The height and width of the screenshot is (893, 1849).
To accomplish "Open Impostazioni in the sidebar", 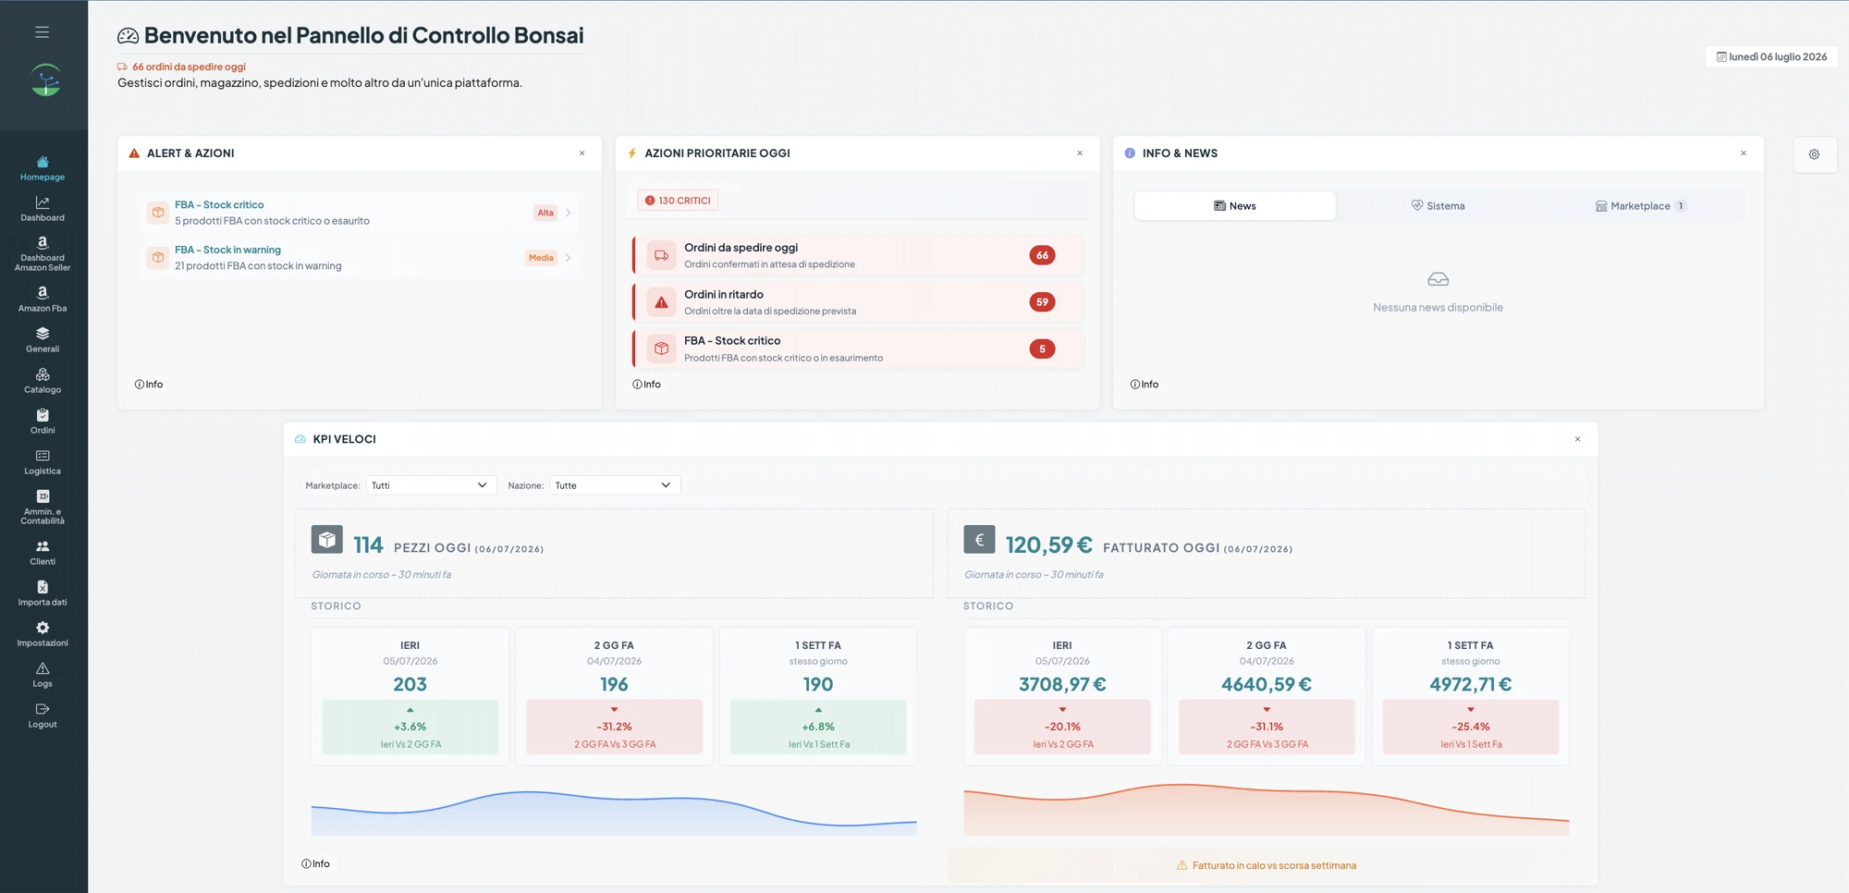I will (43, 634).
